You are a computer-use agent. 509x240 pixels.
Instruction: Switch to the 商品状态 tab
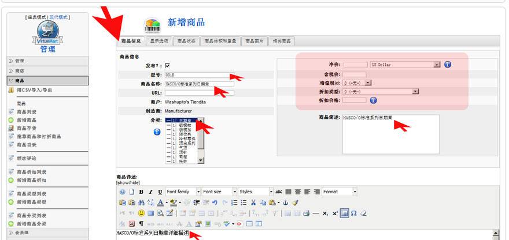[186, 42]
